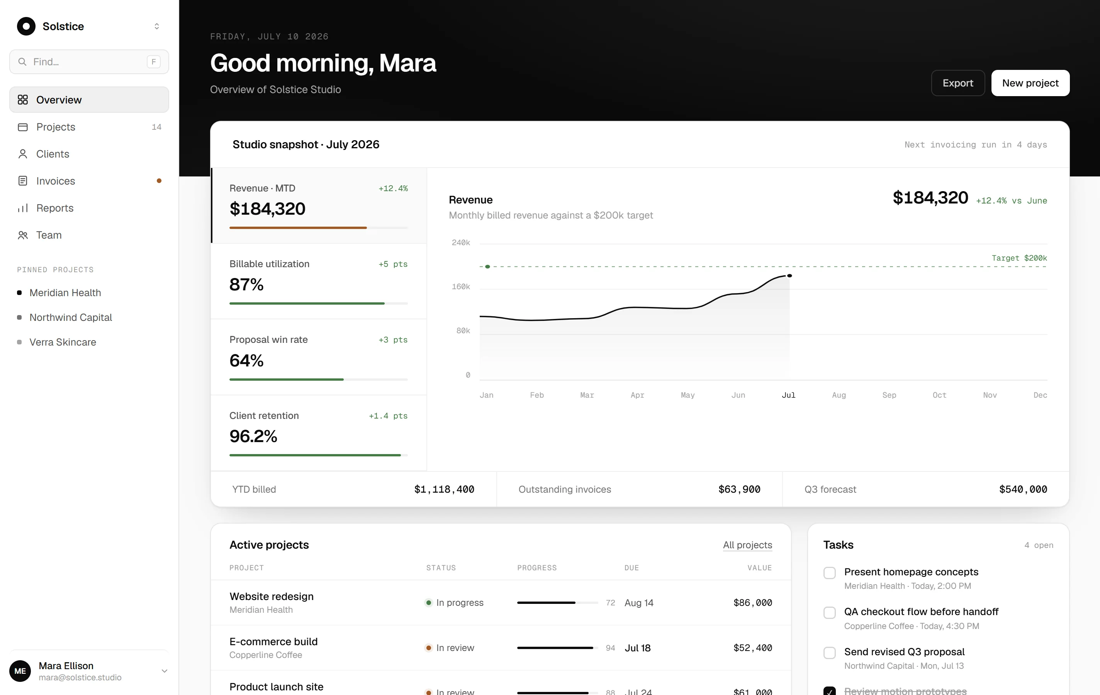Open the Solstice workspace switcher chevrons
Viewport: 1100px width, 695px height.
(x=157, y=26)
